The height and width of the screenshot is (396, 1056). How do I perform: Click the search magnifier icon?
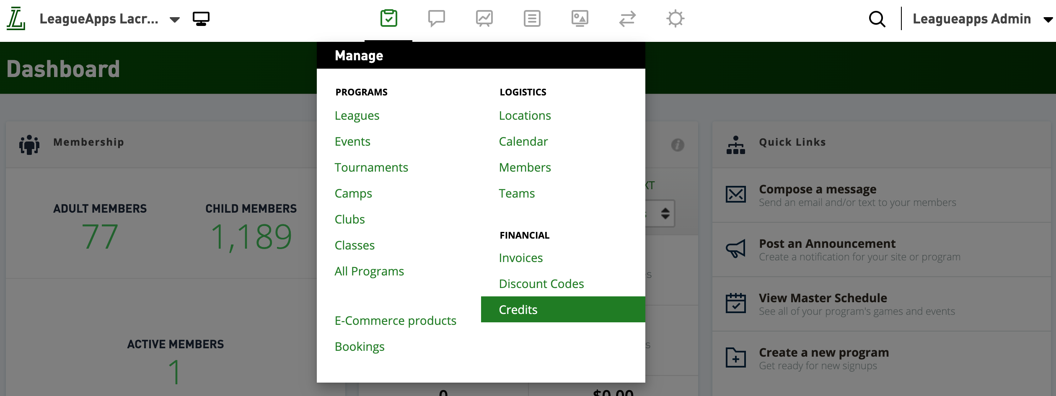[877, 19]
